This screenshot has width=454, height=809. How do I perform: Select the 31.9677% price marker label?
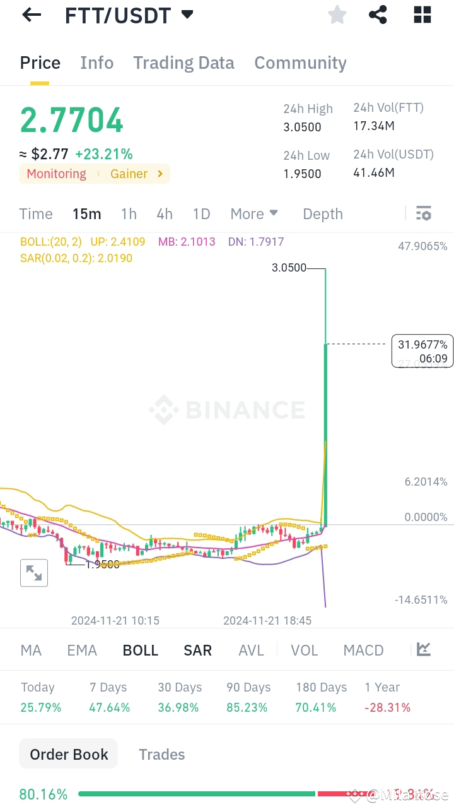pyautogui.click(x=421, y=351)
